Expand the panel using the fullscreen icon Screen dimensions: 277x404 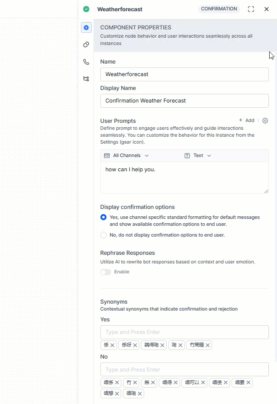[x=251, y=9]
